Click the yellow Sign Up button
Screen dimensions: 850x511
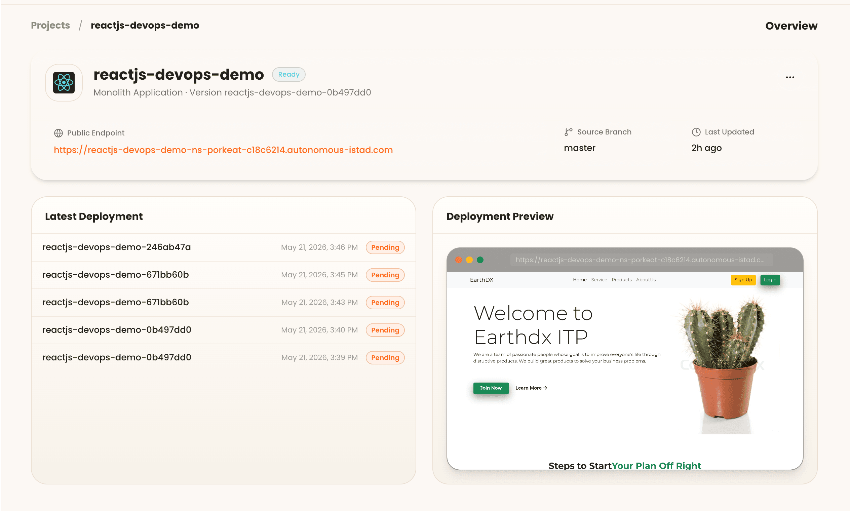(743, 280)
